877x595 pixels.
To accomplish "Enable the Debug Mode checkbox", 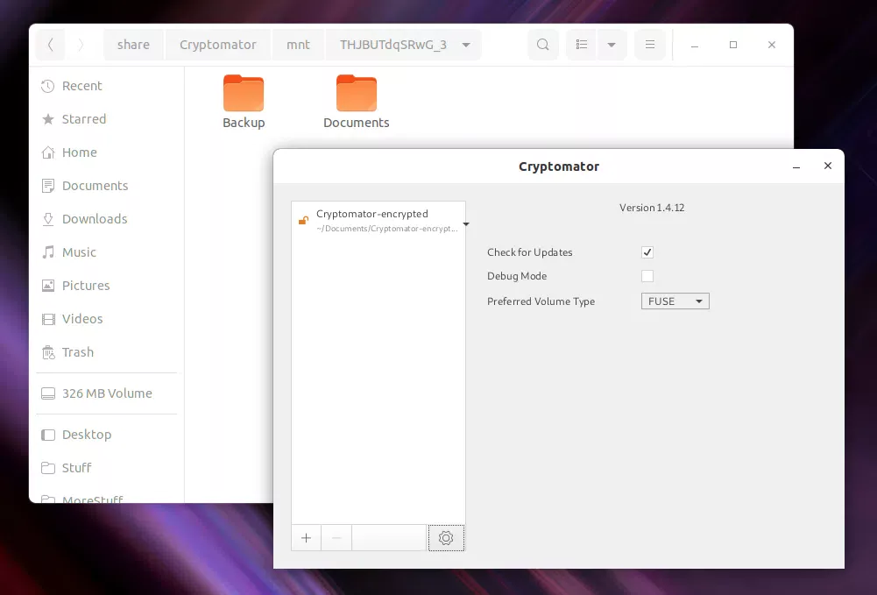I will click(x=647, y=276).
